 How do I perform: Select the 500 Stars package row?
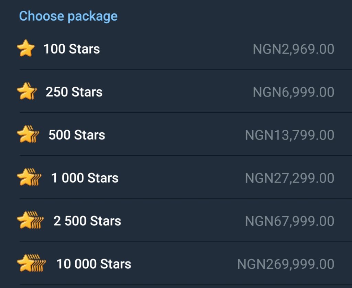tap(76, 135)
